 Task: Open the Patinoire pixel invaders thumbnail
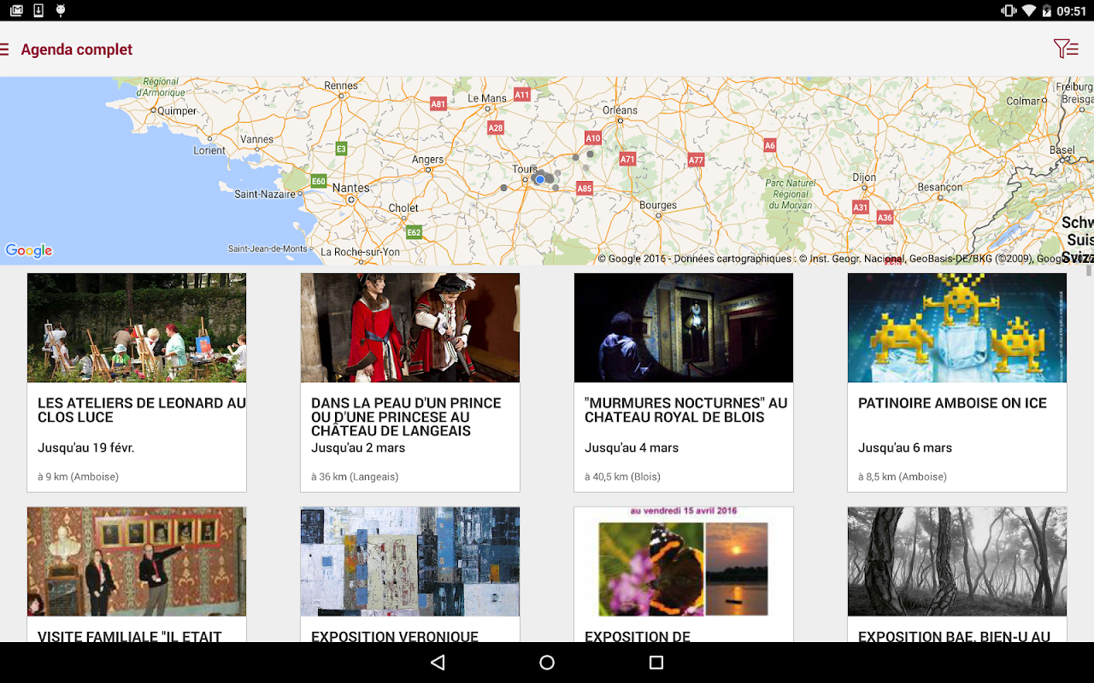point(957,328)
